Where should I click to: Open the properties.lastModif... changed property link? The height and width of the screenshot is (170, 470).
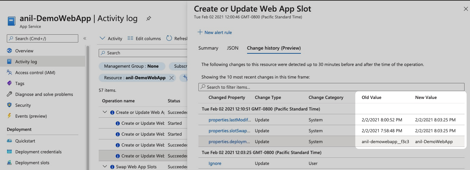tap(230, 120)
